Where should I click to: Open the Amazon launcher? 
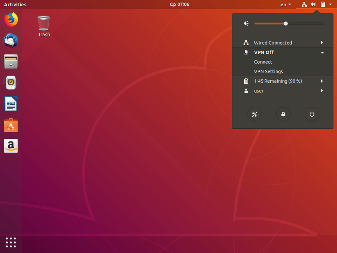pyautogui.click(x=11, y=146)
